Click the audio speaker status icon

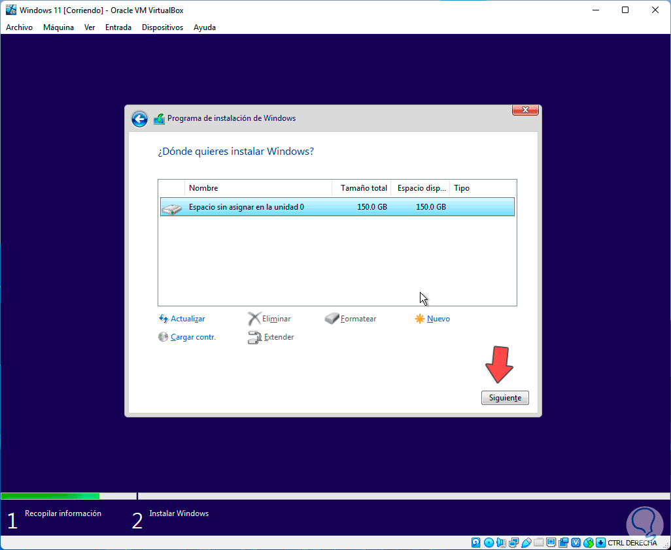(501, 543)
